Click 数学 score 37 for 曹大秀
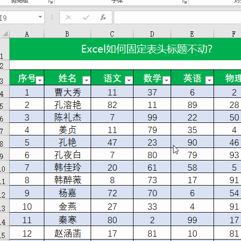 pos(152,92)
